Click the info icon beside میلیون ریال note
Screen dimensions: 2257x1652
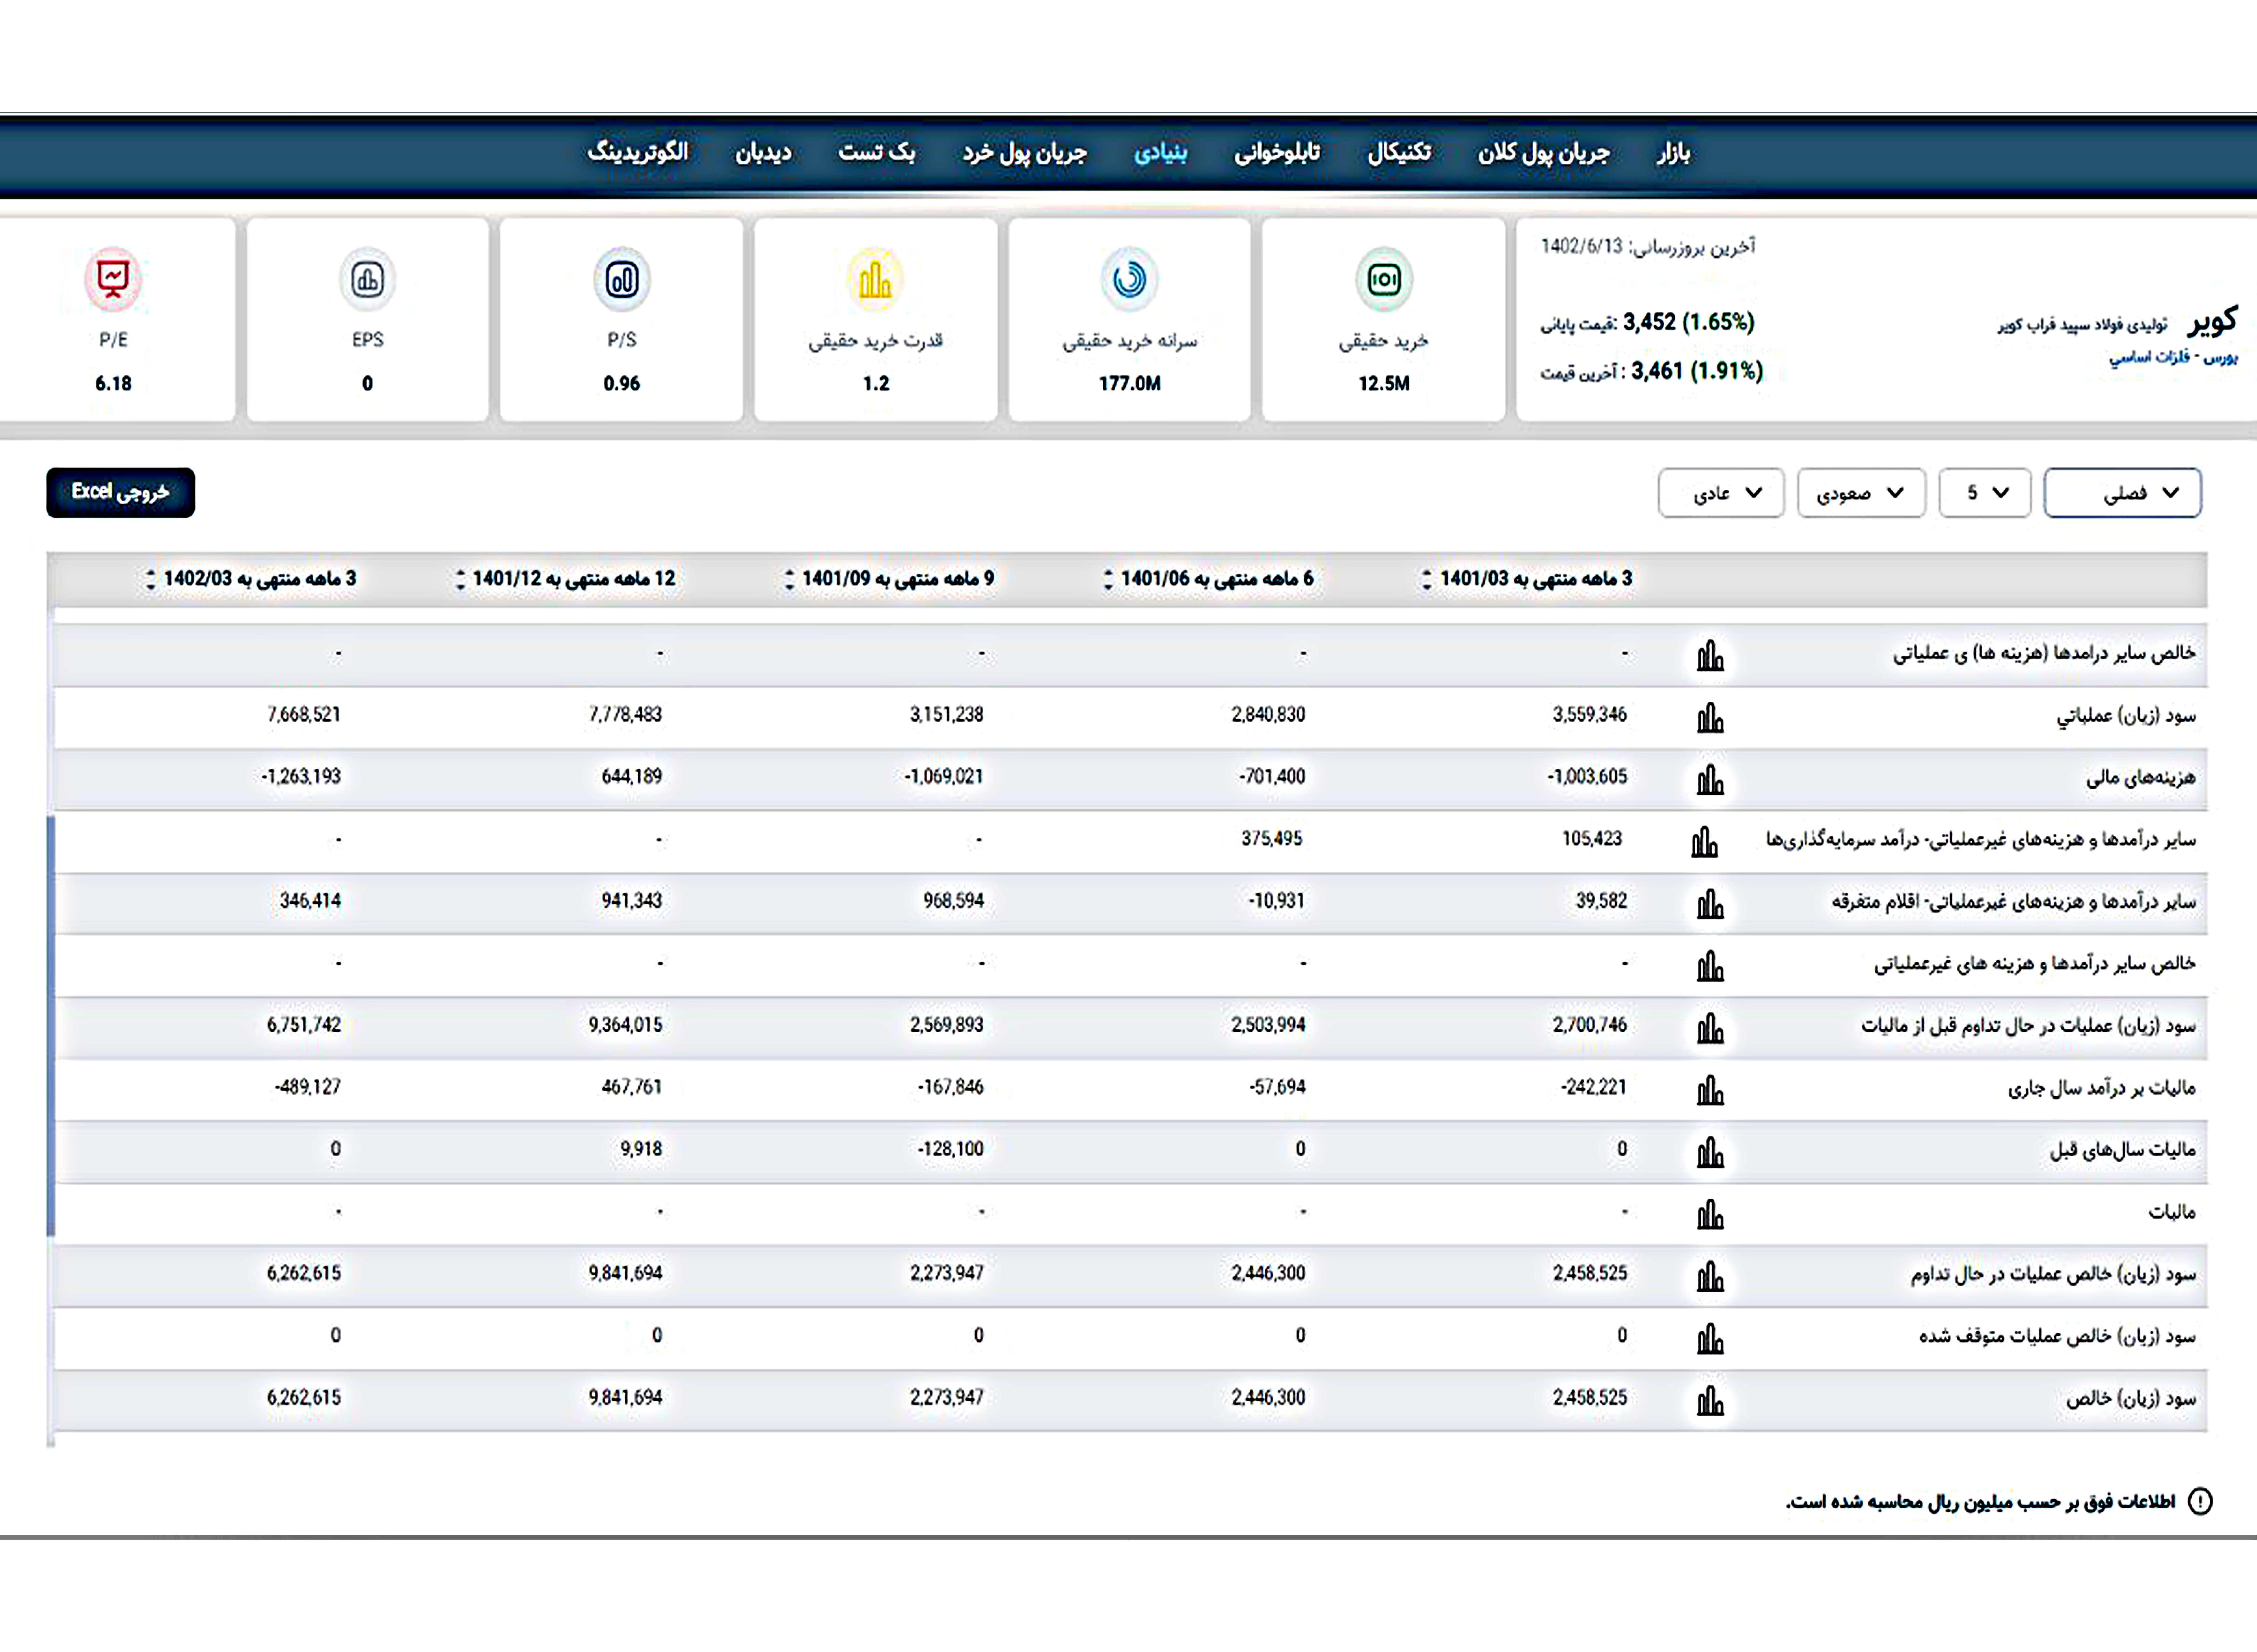(x=2200, y=1501)
